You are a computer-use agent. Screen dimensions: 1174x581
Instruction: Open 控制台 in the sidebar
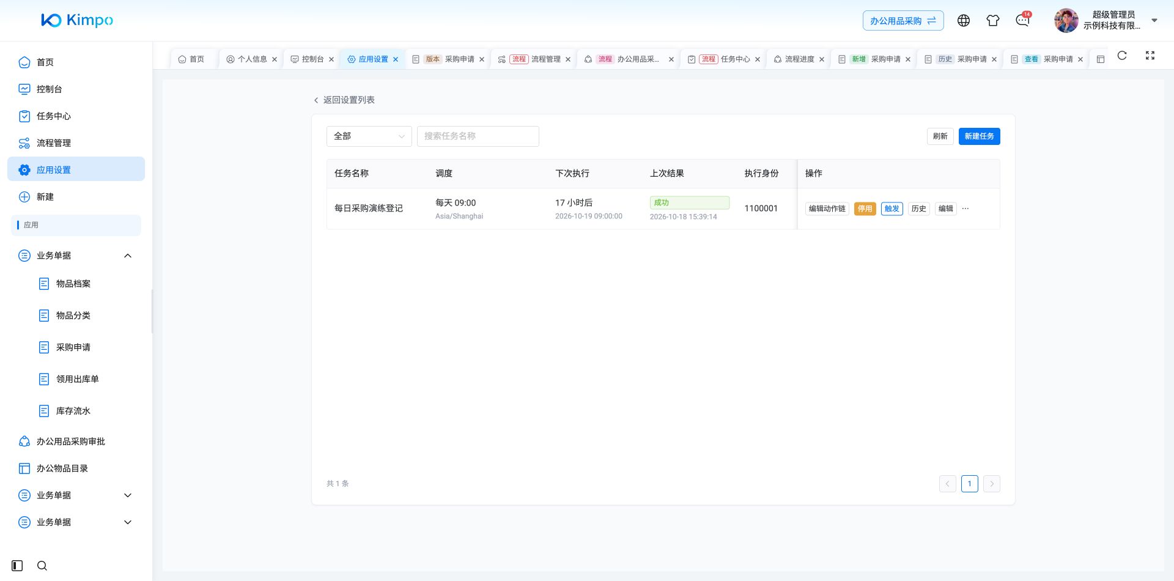coord(76,89)
